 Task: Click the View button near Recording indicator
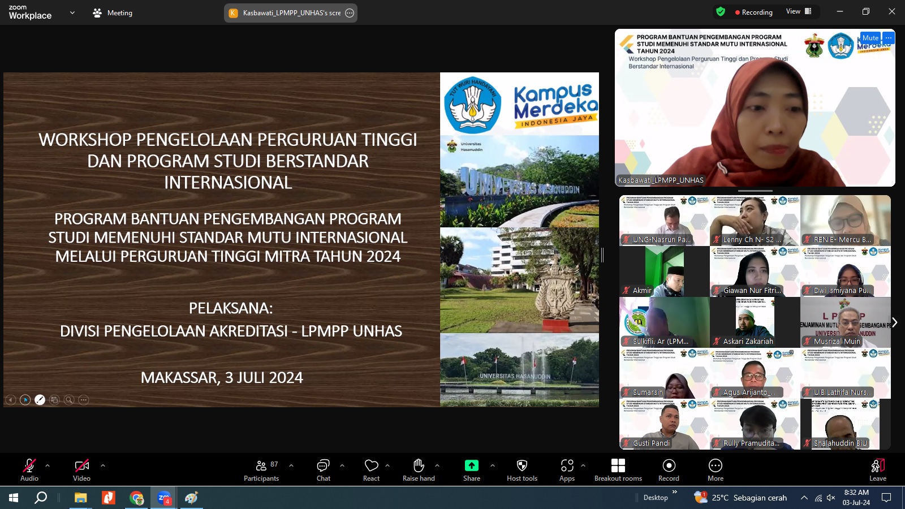[792, 11]
